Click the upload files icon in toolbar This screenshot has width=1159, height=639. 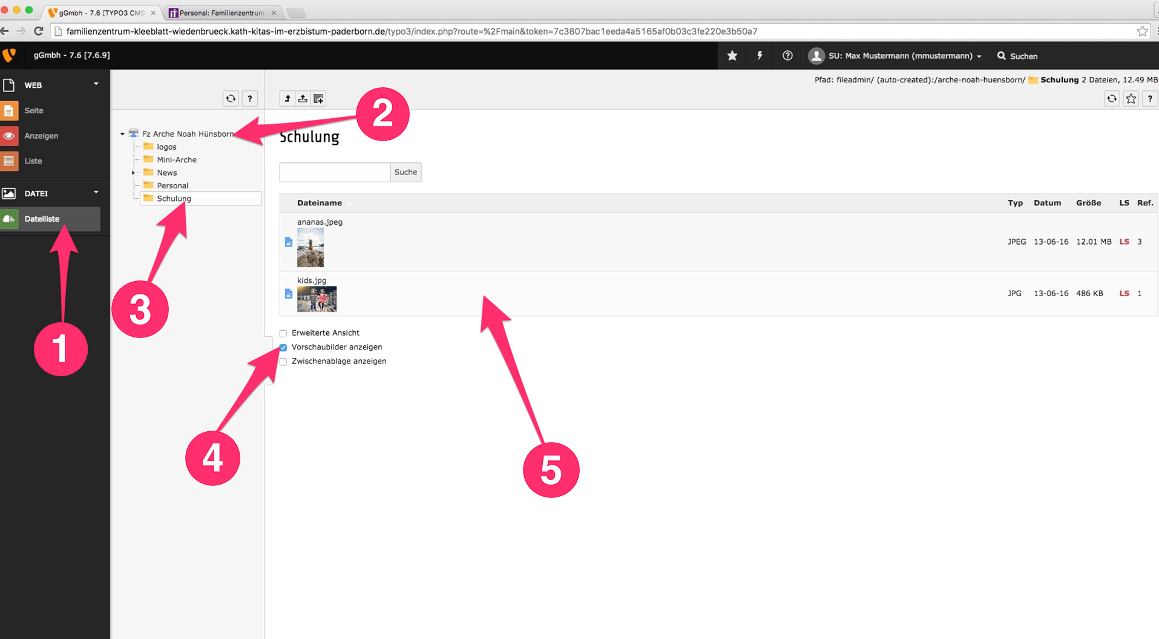click(303, 99)
